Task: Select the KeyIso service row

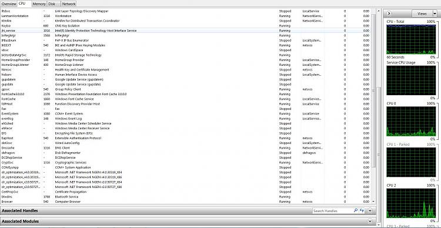Action: pos(186,26)
